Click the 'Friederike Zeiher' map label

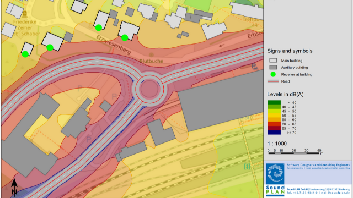pyautogui.click(x=25, y=25)
